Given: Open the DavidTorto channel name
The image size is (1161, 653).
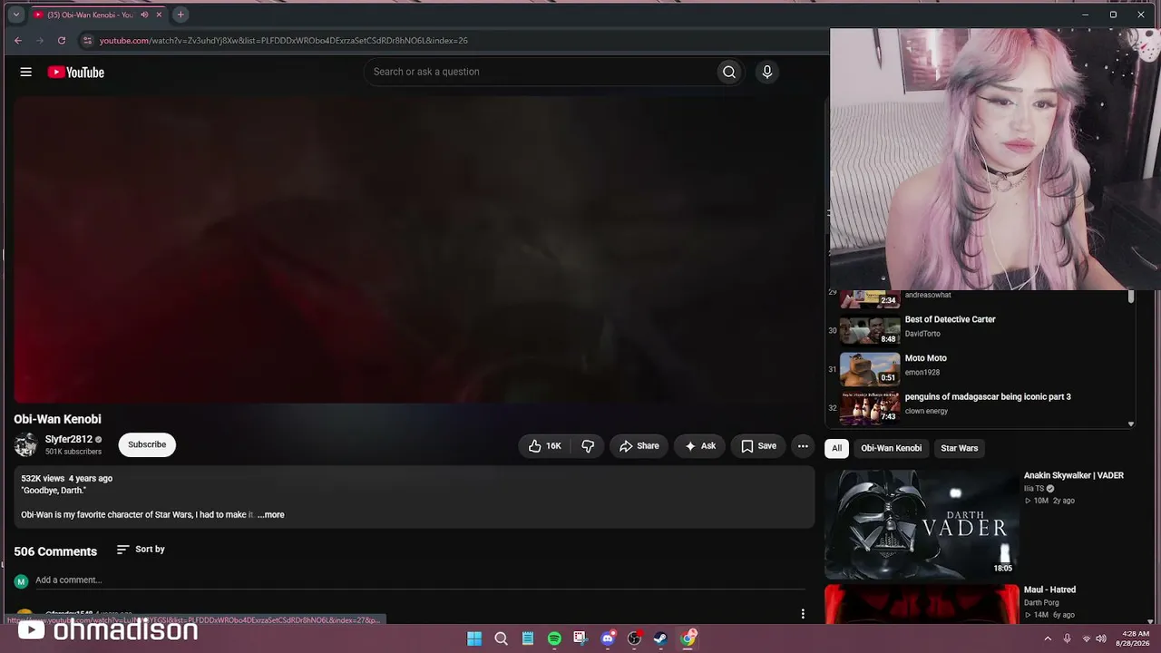Looking at the screenshot, I should point(922,334).
